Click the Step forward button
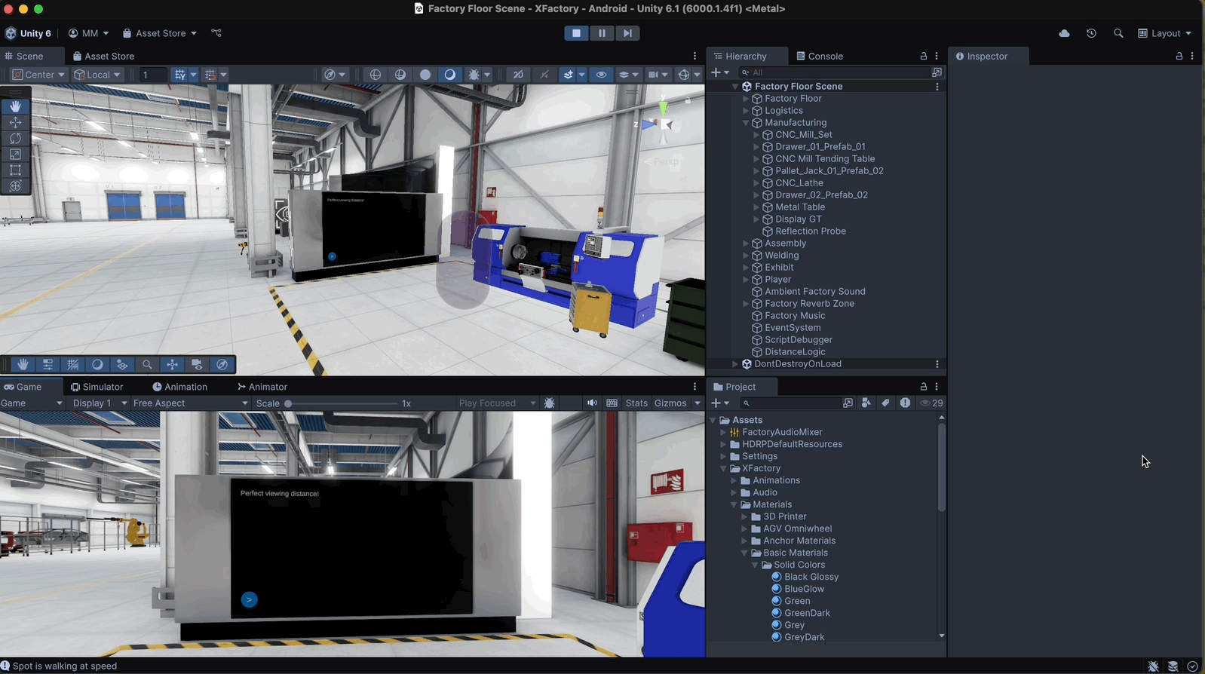The height and width of the screenshot is (674, 1205). click(x=627, y=33)
